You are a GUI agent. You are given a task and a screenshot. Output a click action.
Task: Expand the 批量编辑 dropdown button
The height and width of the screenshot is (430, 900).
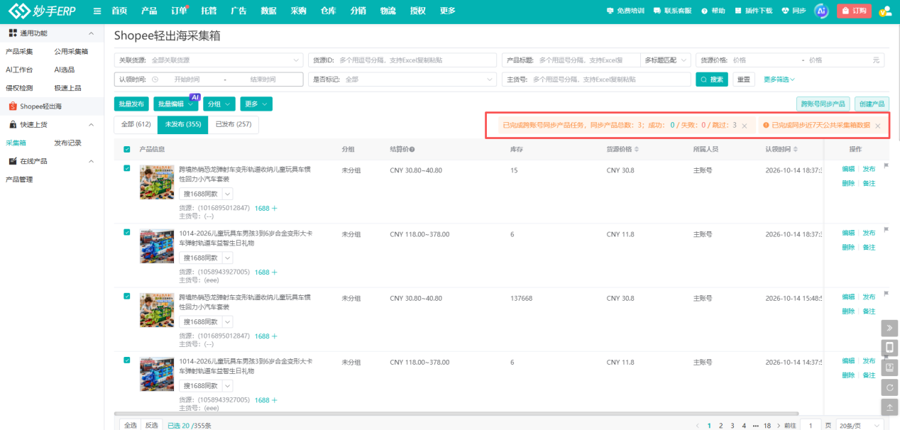(176, 104)
